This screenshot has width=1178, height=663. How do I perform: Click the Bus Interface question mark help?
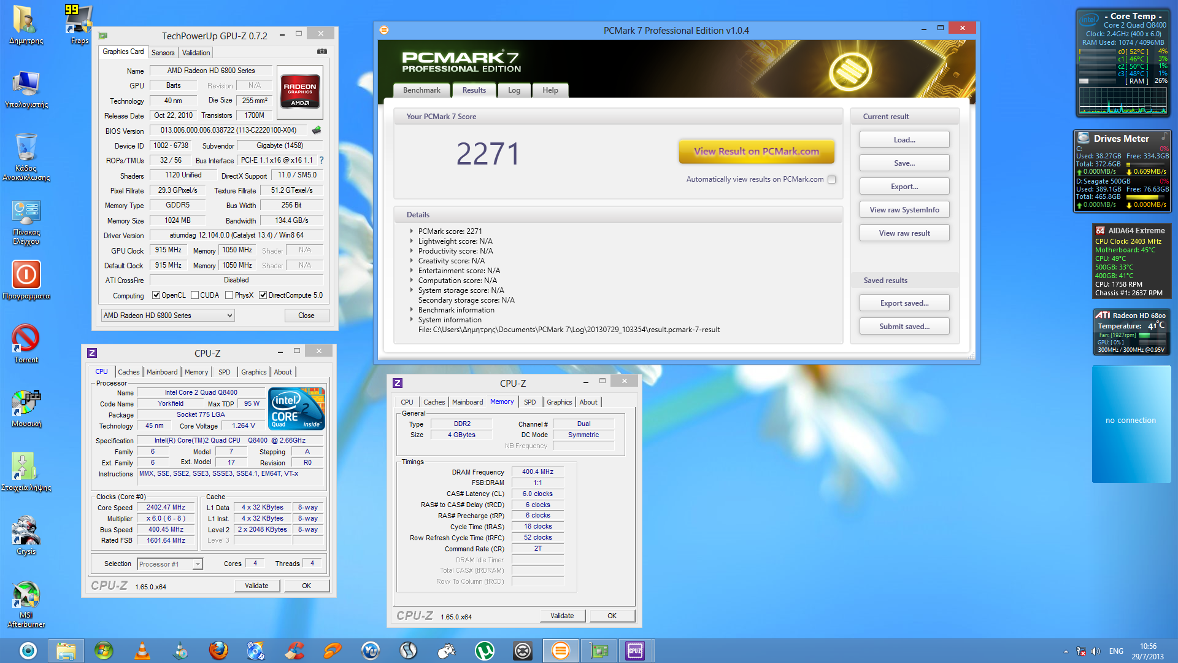tap(321, 160)
